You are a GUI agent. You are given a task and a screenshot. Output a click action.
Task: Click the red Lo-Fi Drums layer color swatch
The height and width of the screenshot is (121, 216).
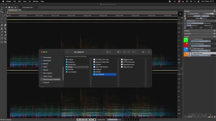[186, 45]
